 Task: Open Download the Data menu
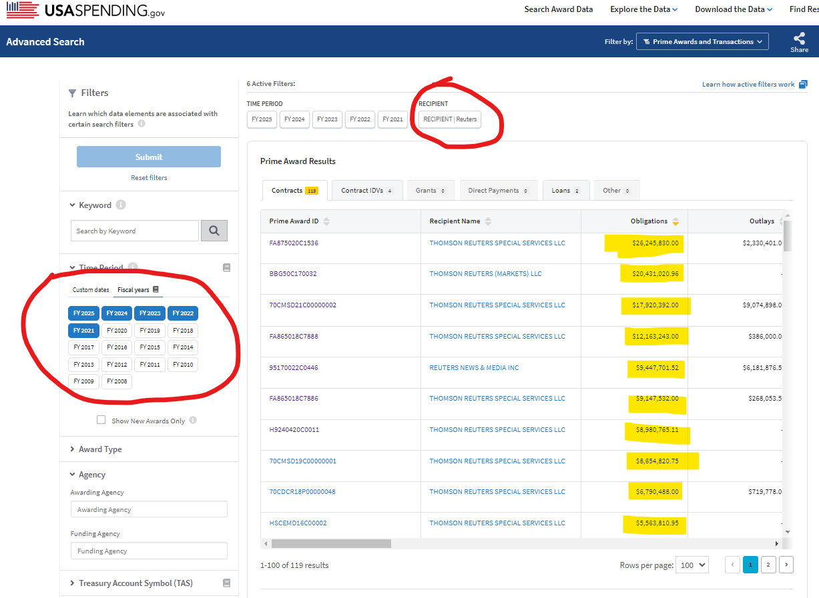[734, 9]
